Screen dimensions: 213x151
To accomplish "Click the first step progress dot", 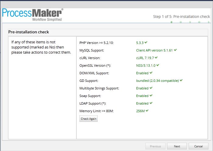I will click(x=171, y=22).
